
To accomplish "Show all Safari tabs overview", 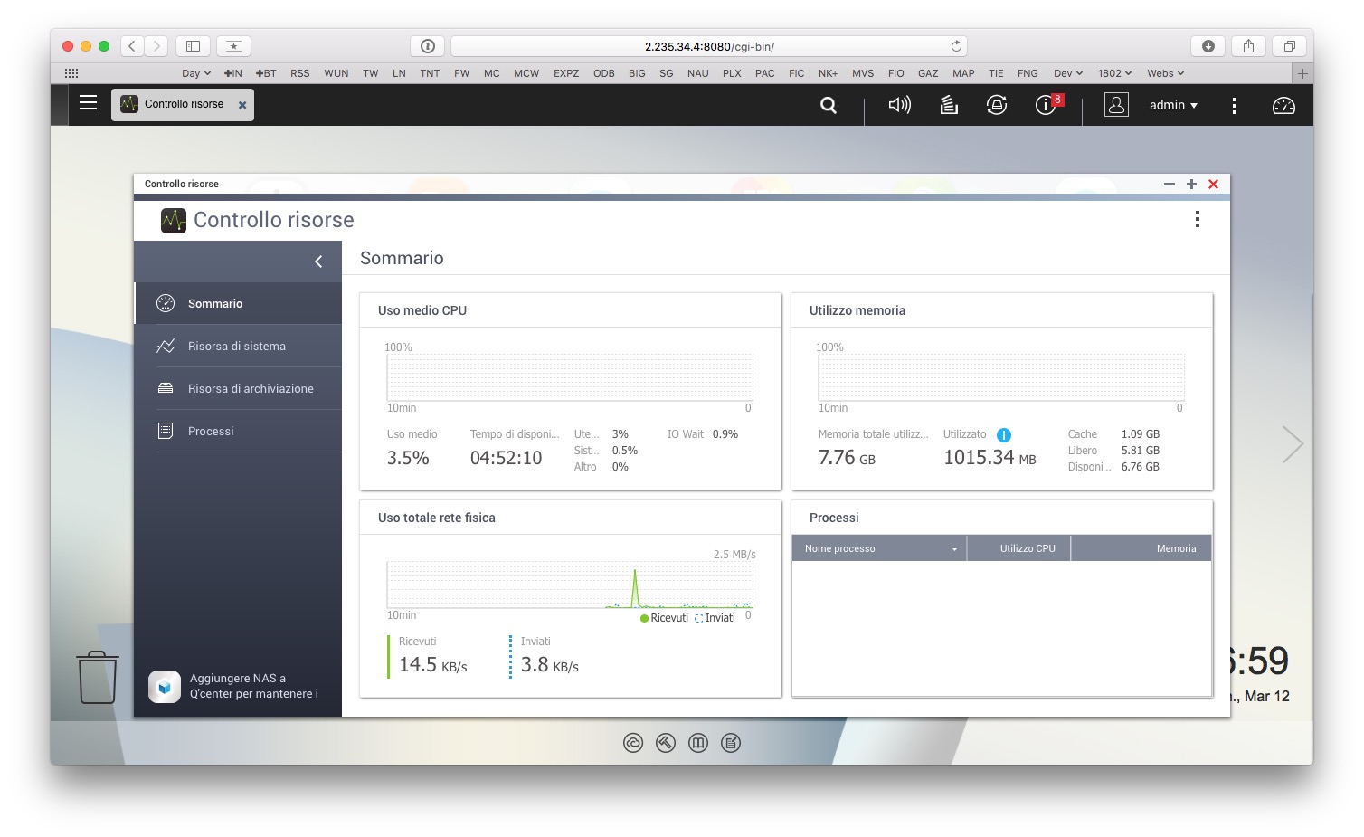I will click(1290, 46).
